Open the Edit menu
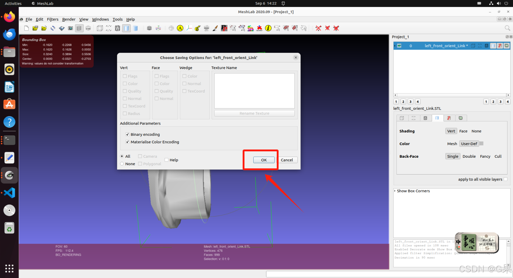 [40, 19]
